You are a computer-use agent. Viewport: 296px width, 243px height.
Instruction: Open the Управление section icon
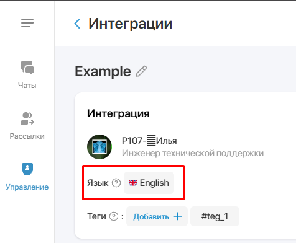point(27,169)
